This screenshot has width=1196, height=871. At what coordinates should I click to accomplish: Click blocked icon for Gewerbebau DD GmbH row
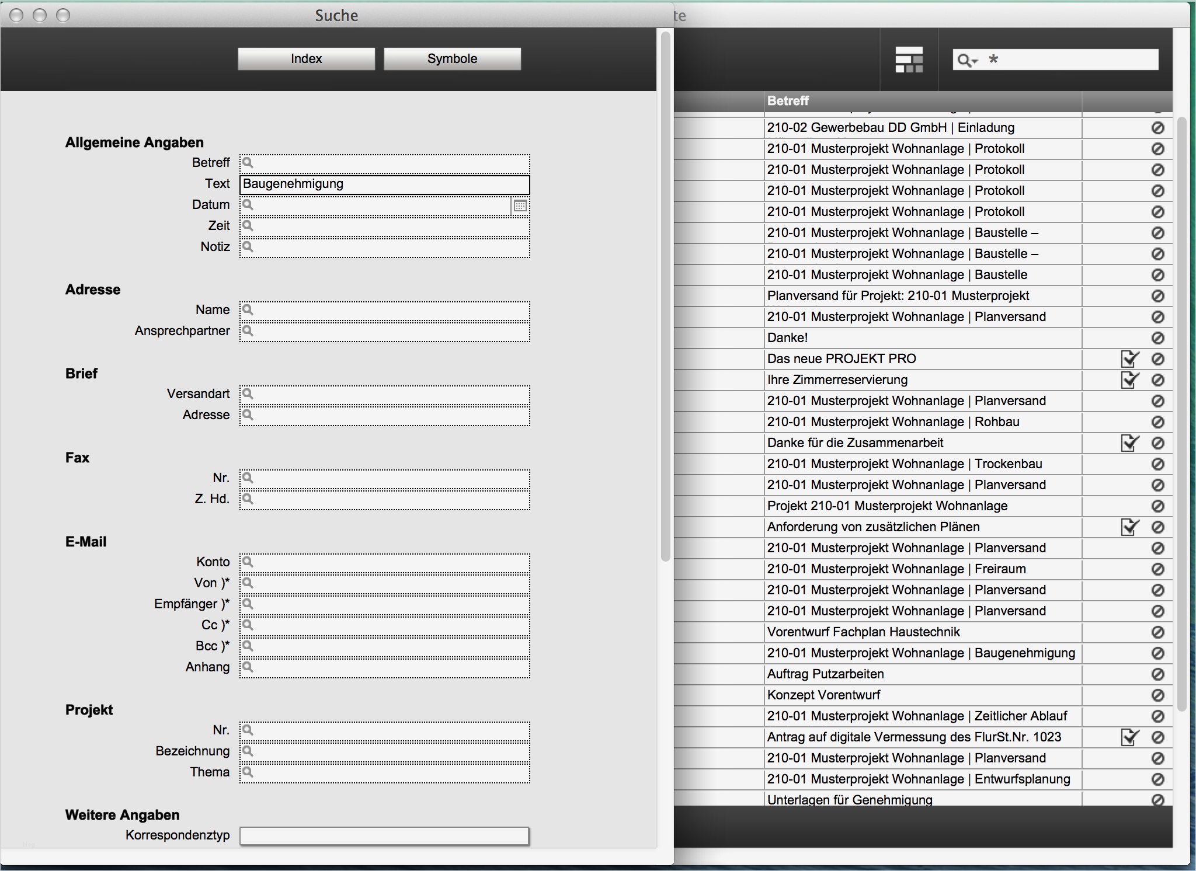pos(1157,128)
